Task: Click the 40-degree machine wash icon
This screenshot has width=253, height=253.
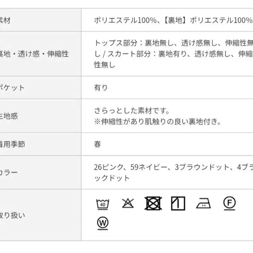Action: pyautogui.click(x=103, y=204)
